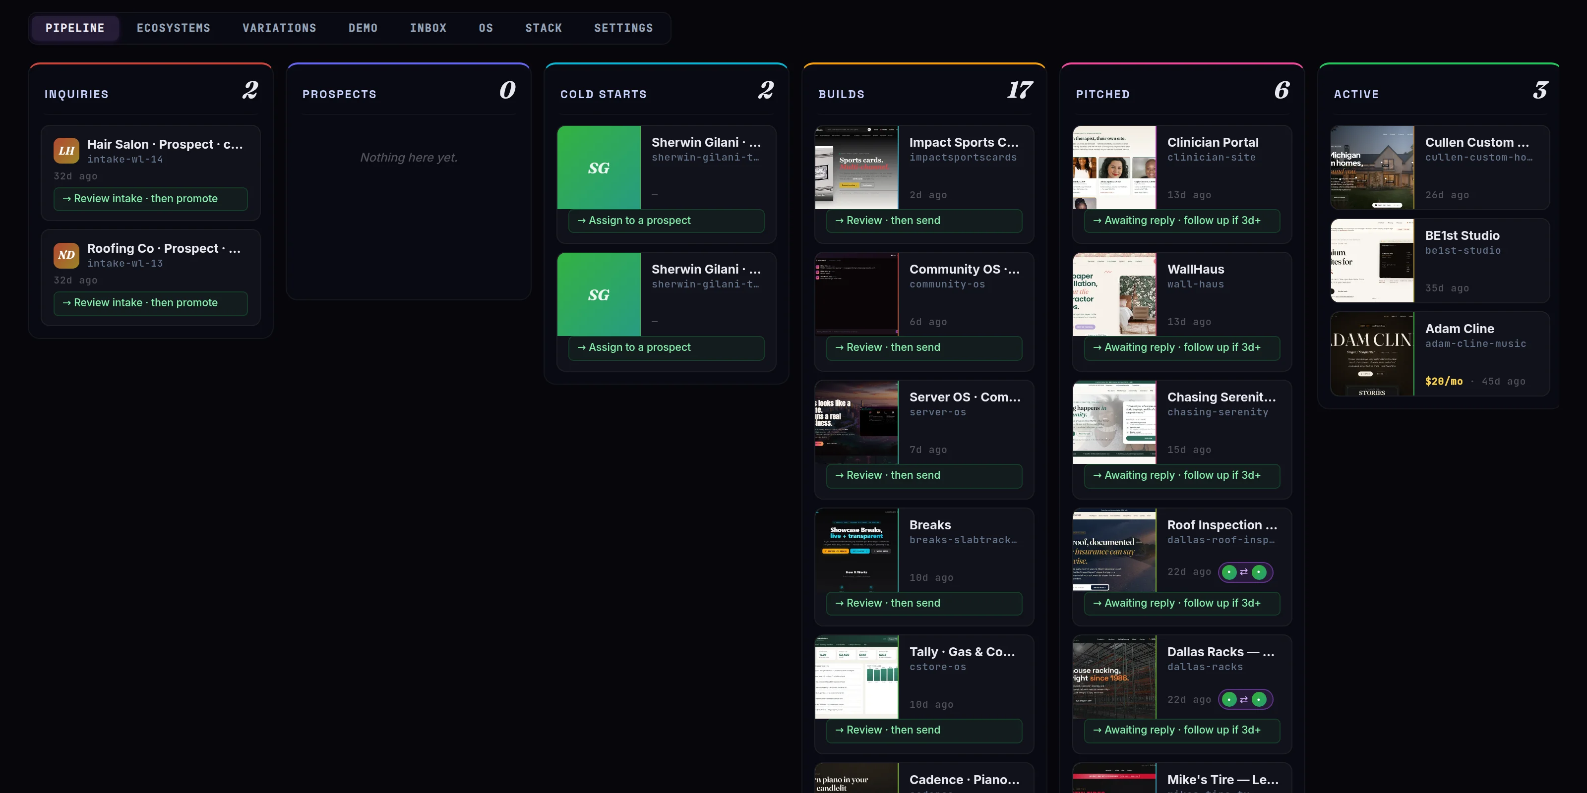Click the BE1st Studio card title
The width and height of the screenshot is (1587, 793).
[x=1462, y=235]
